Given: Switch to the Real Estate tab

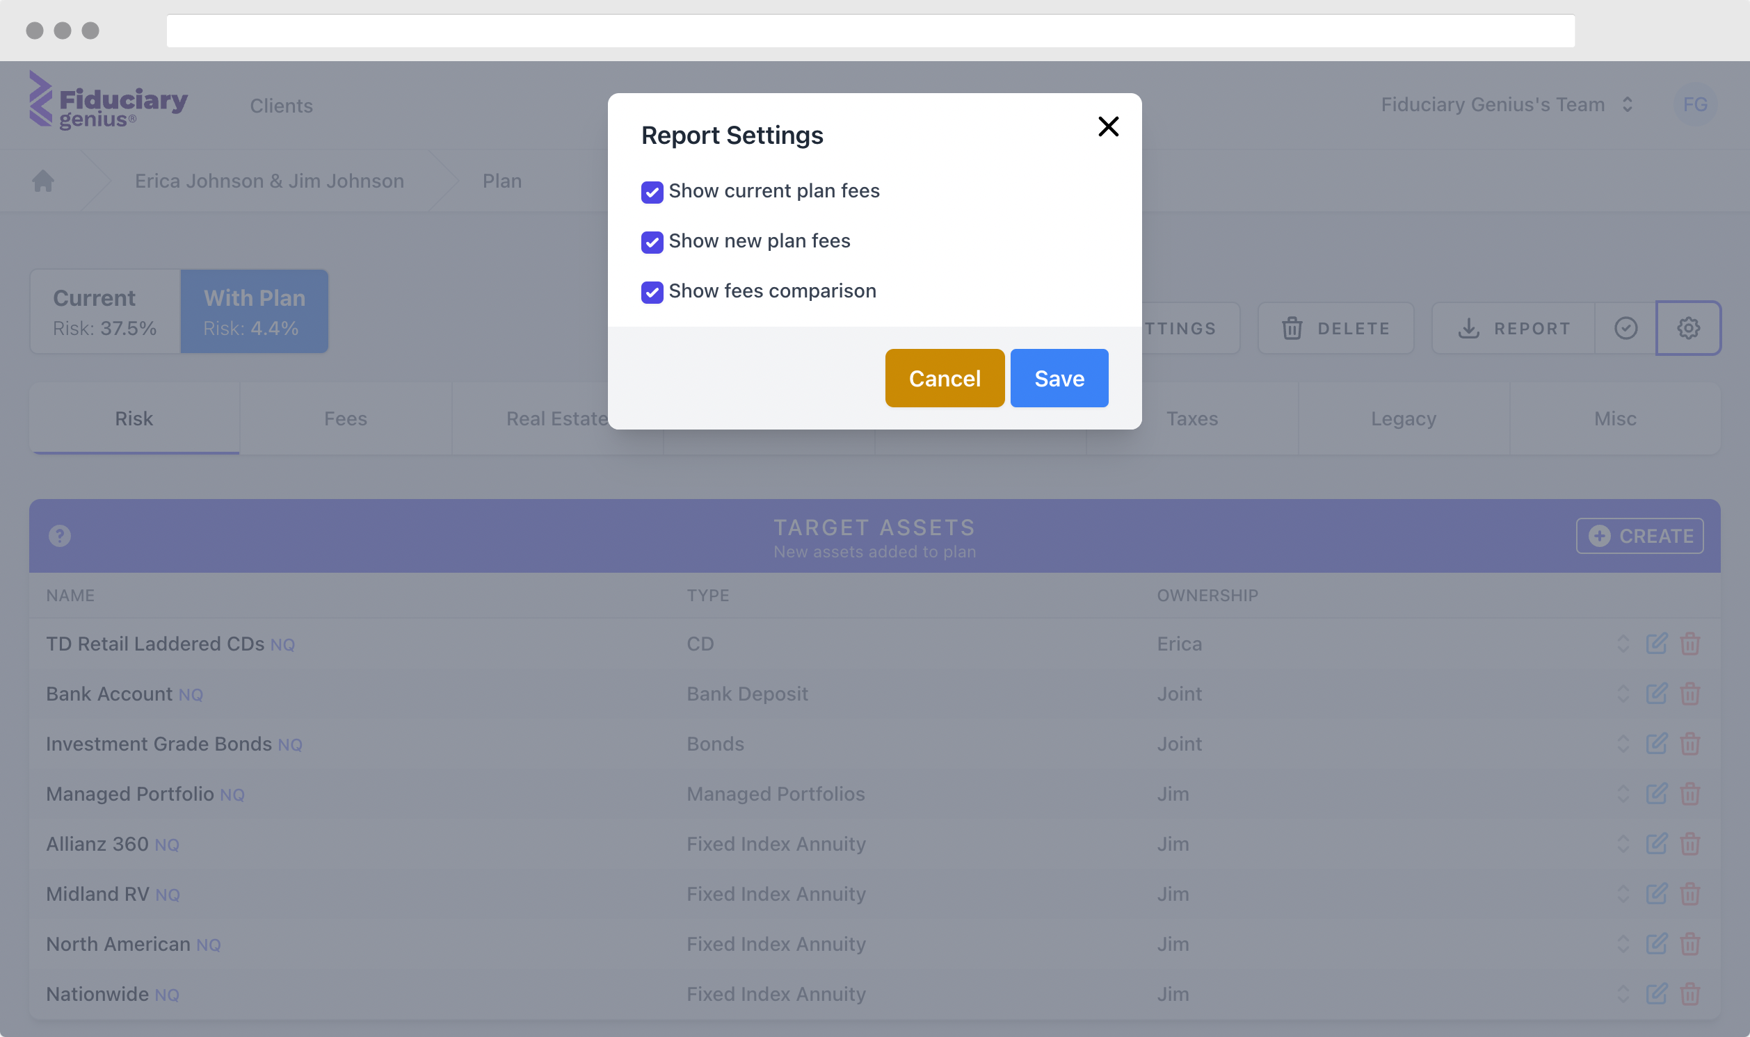Looking at the screenshot, I should (557, 418).
